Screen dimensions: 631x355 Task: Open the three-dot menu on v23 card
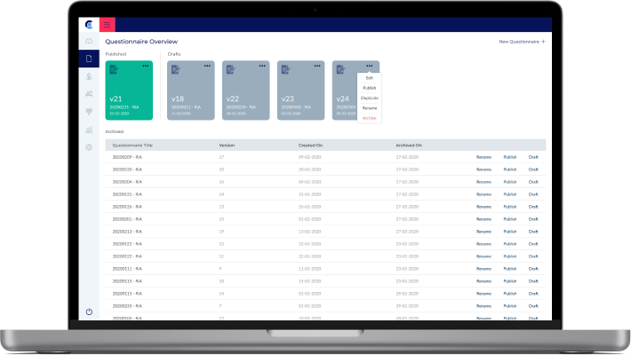317,66
